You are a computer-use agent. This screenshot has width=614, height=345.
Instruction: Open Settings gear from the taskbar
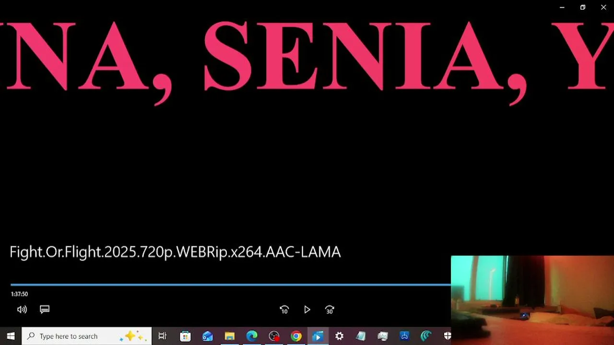pyautogui.click(x=339, y=336)
